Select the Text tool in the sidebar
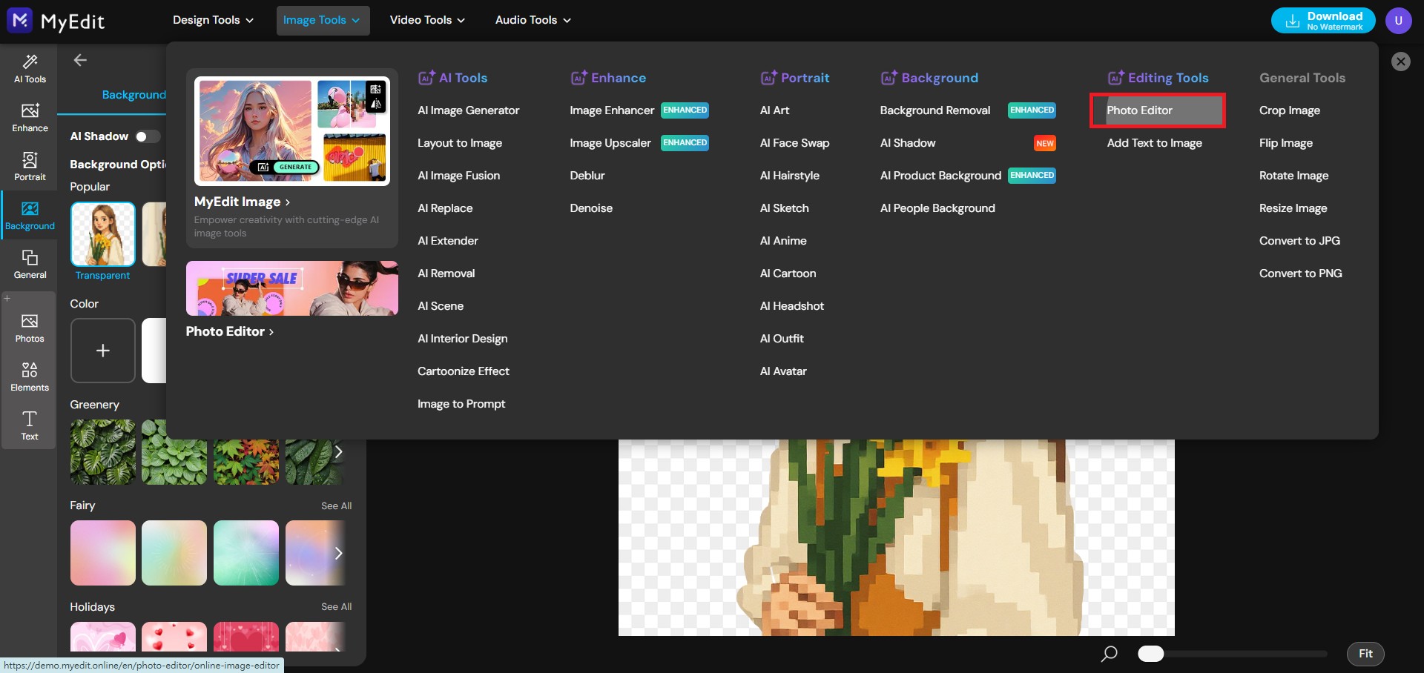Image resolution: width=1424 pixels, height=673 pixels. coord(29,425)
